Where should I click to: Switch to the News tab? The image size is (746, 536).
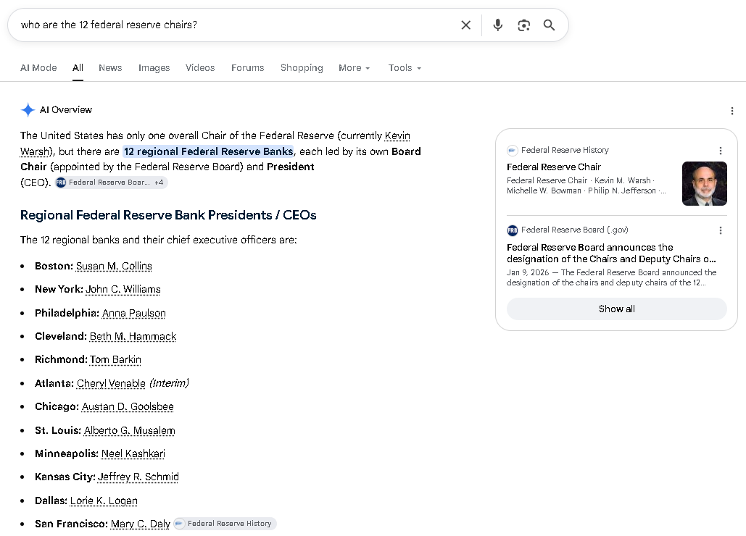(110, 68)
